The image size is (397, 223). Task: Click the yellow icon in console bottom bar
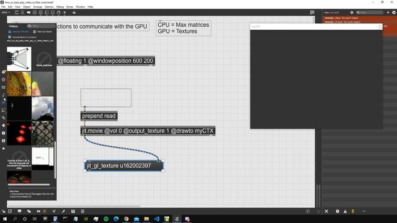pos(353,211)
